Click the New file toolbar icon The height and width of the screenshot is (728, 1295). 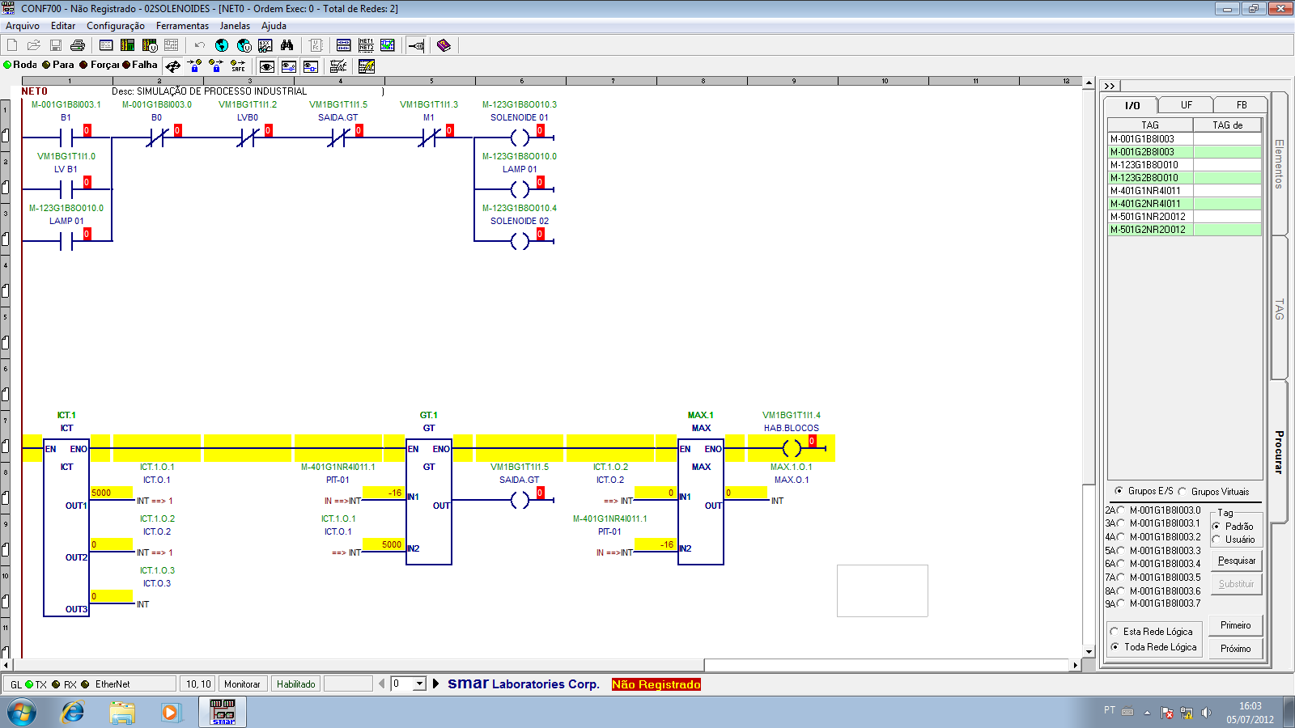pos(12,45)
